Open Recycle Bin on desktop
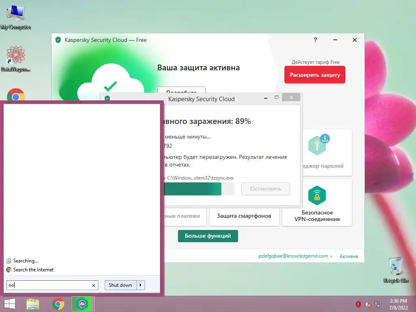The height and width of the screenshot is (312, 416). (396, 270)
